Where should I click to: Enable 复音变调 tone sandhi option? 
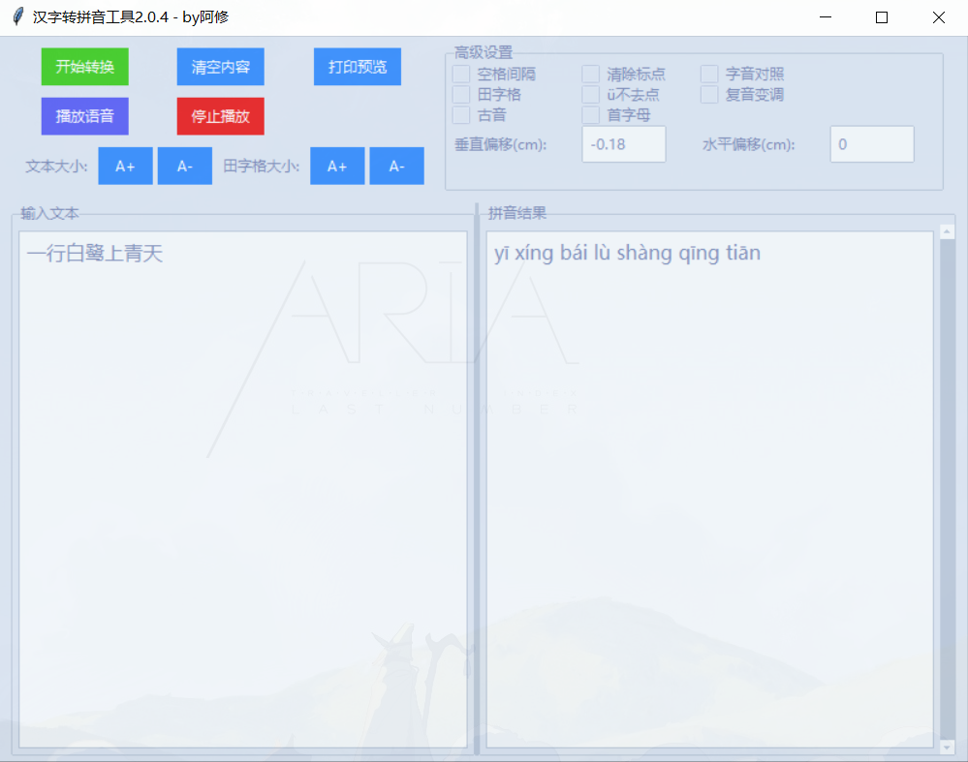[x=708, y=94]
